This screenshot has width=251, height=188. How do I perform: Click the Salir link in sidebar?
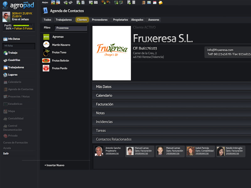6,154
